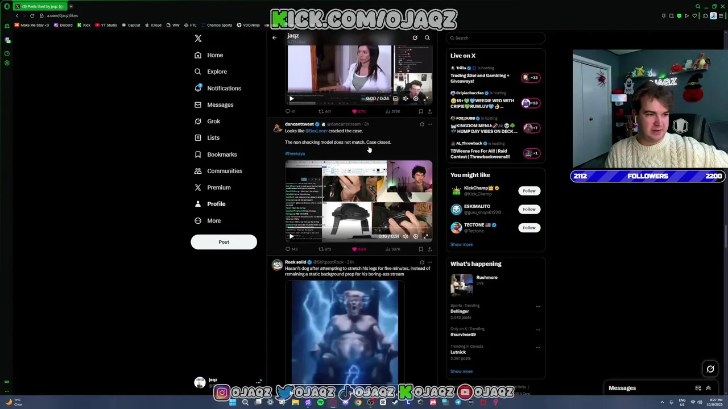
Task: Enter fullscreen on the dancanttweet video
Action: [x=425, y=236]
